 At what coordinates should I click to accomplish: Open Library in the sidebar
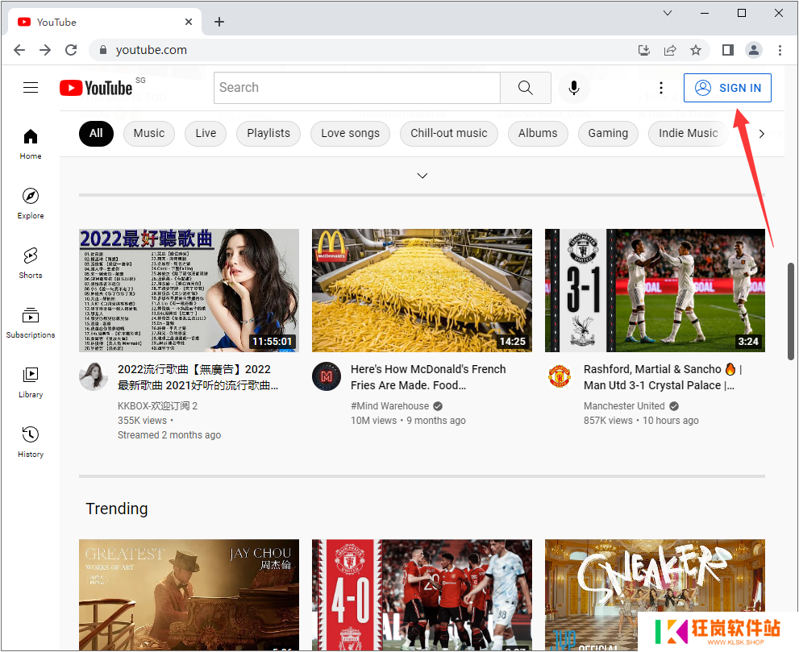tap(31, 382)
